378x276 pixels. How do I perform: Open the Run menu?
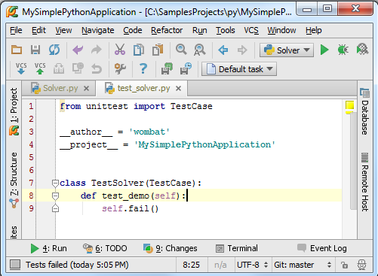click(200, 30)
